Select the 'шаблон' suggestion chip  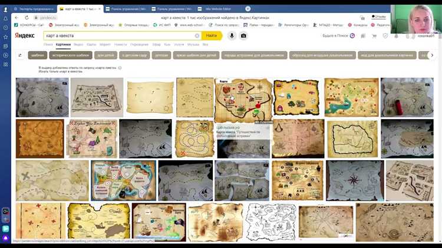point(38,55)
